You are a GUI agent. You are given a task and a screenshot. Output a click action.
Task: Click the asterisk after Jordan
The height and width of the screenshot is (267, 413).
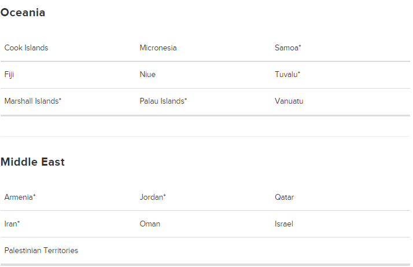[x=164, y=196]
